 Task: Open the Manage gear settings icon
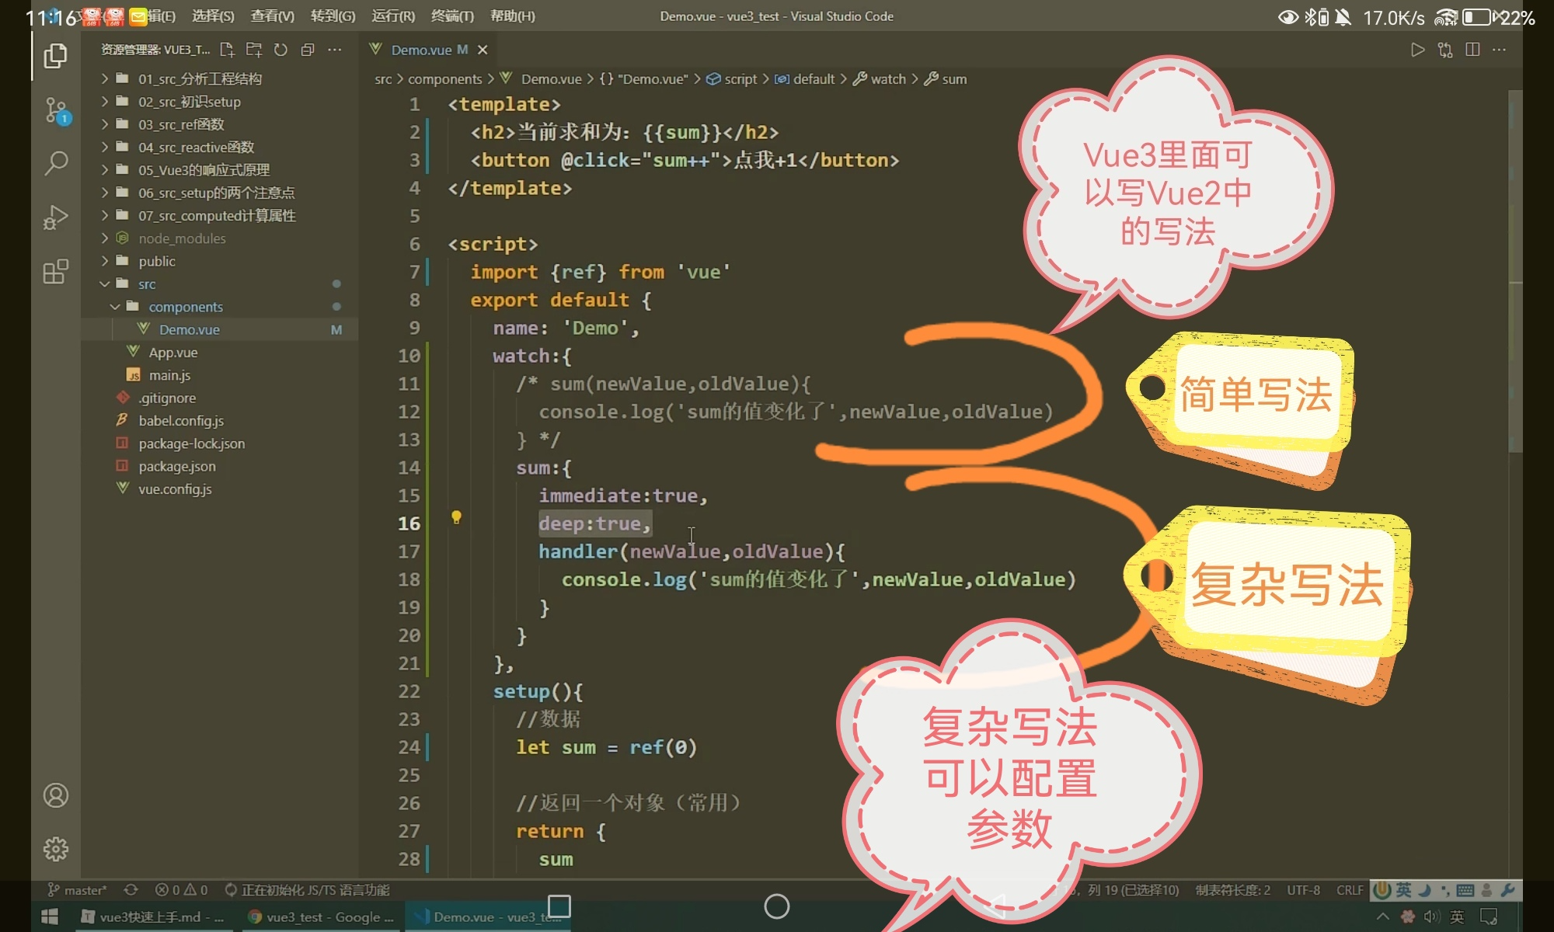[55, 849]
